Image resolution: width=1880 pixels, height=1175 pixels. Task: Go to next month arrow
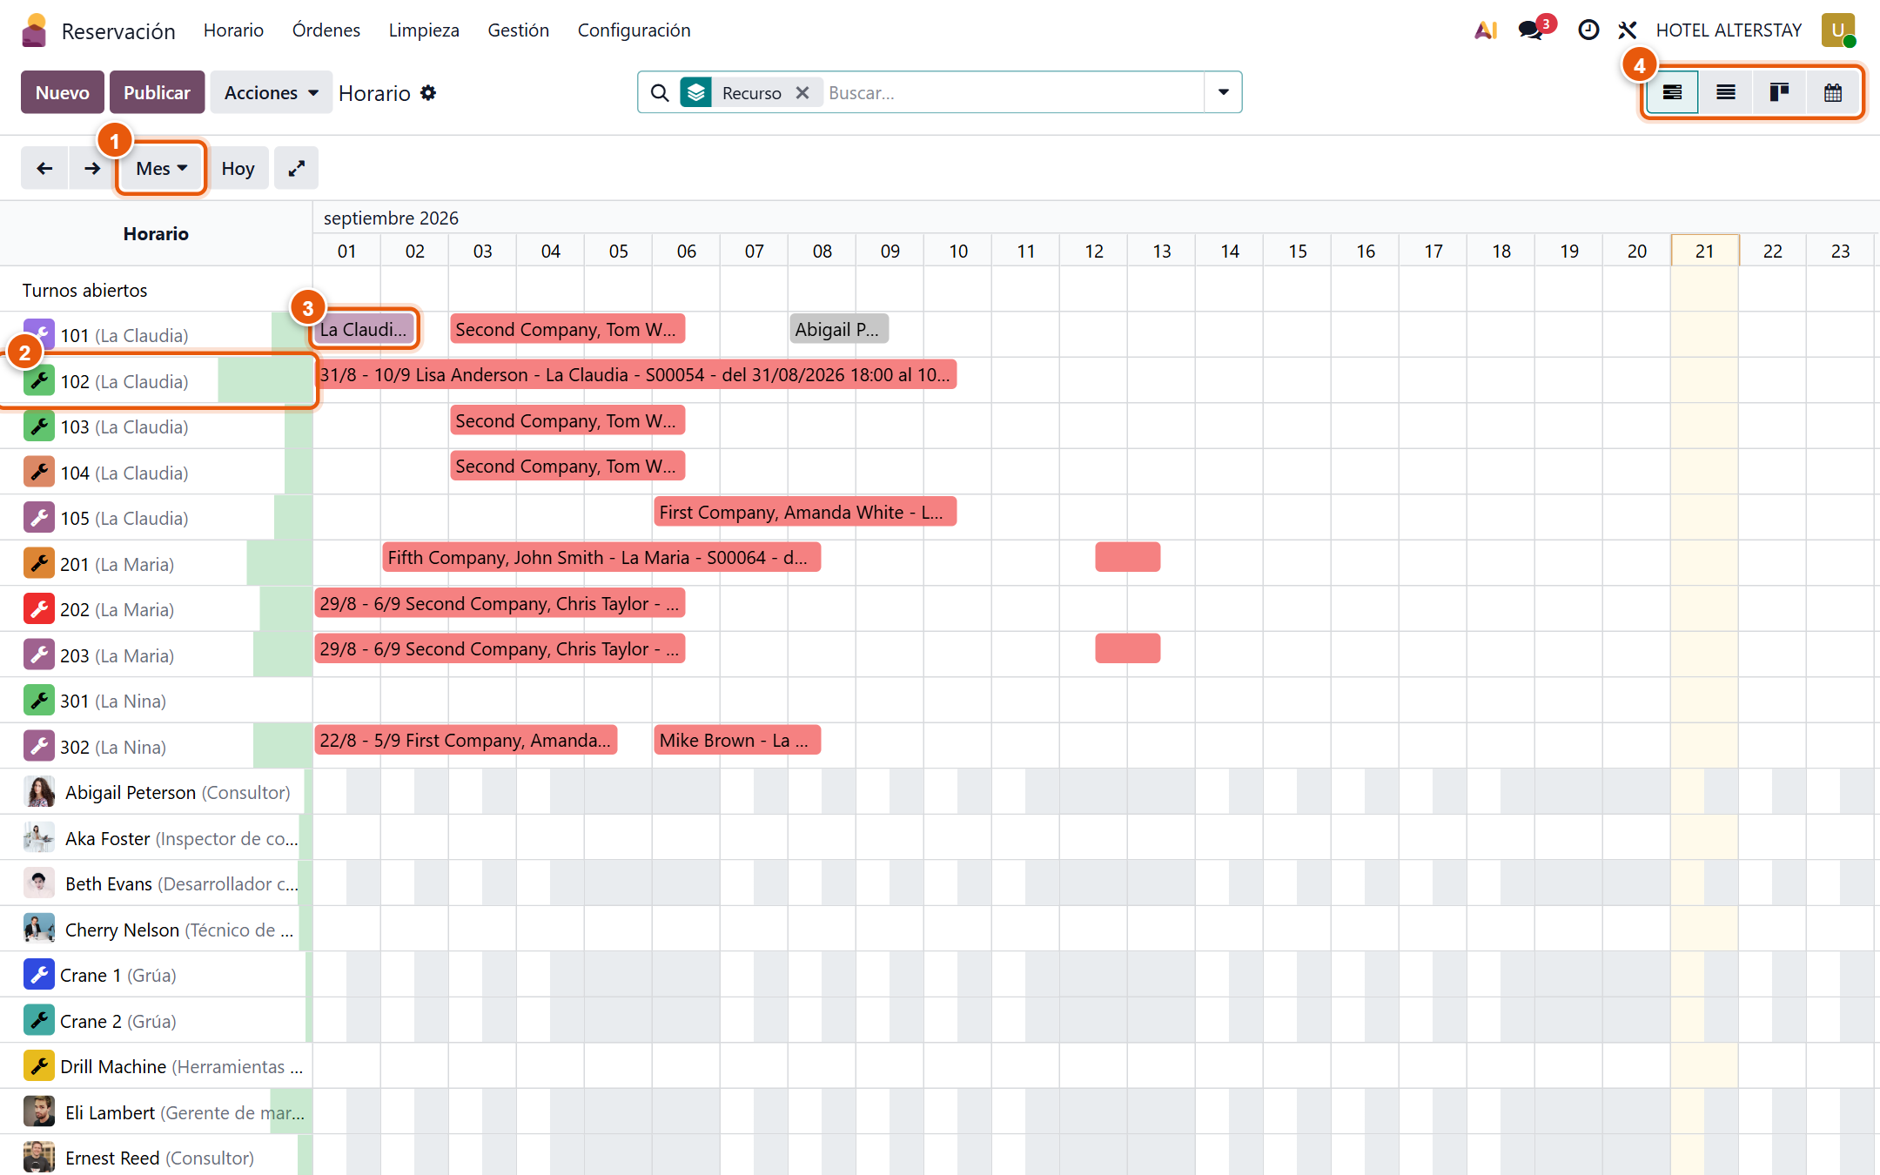[x=91, y=168]
